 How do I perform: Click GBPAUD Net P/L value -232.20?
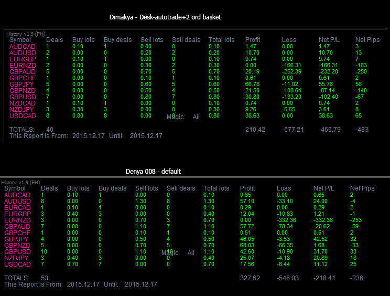pyautogui.click(x=328, y=72)
